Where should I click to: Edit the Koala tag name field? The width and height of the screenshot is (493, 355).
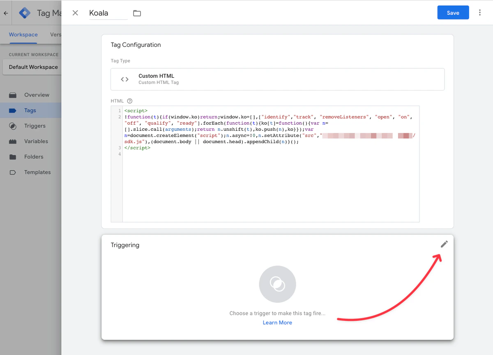pyautogui.click(x=108, y=13)
